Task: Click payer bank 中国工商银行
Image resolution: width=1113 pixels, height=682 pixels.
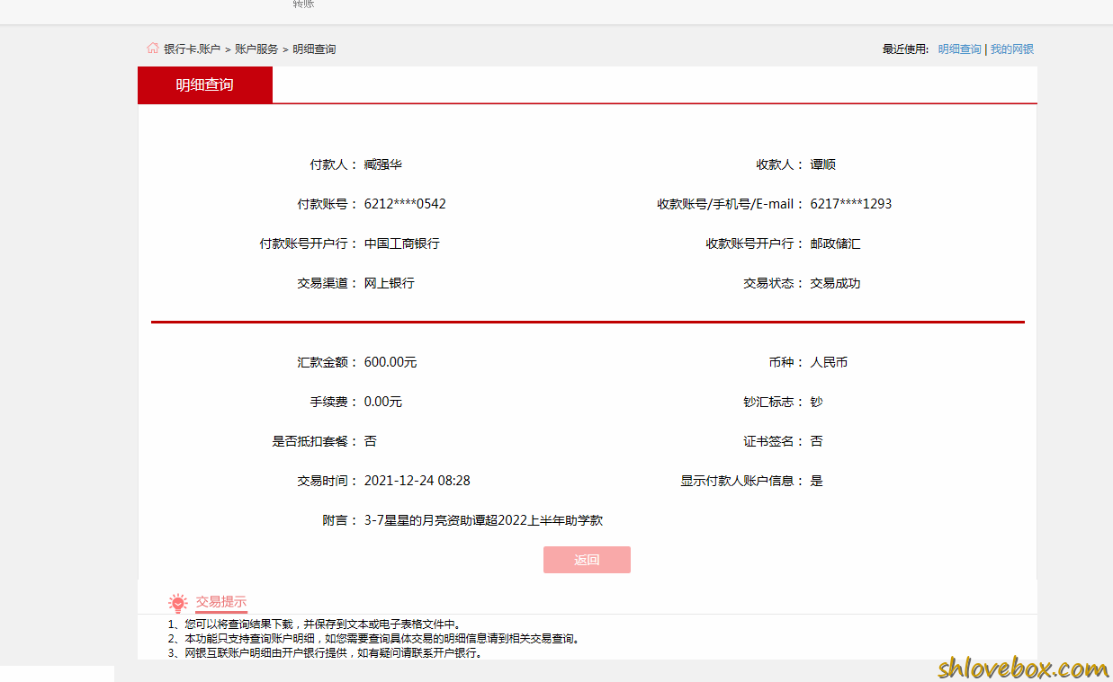Action: tap(402, 244)
